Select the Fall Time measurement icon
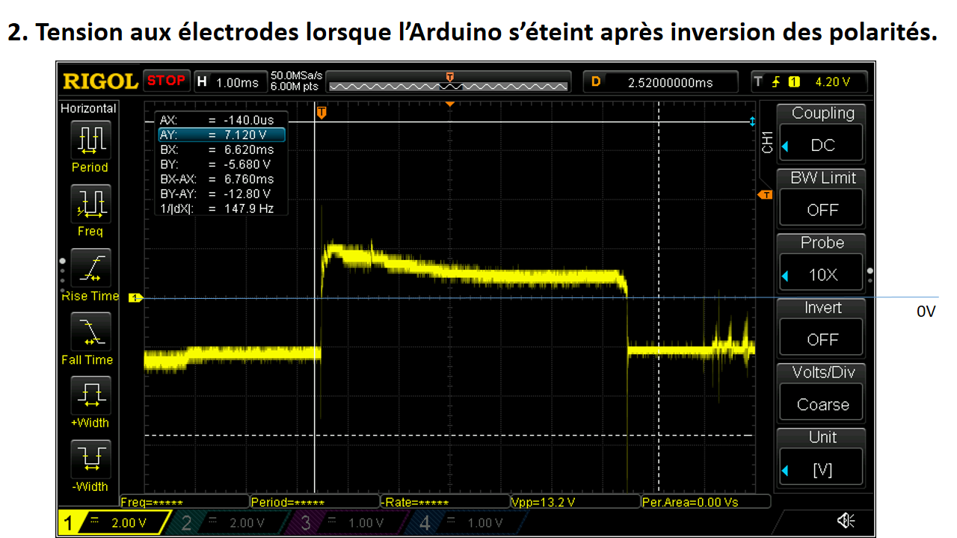957x538 pixels. pos(90,332)
